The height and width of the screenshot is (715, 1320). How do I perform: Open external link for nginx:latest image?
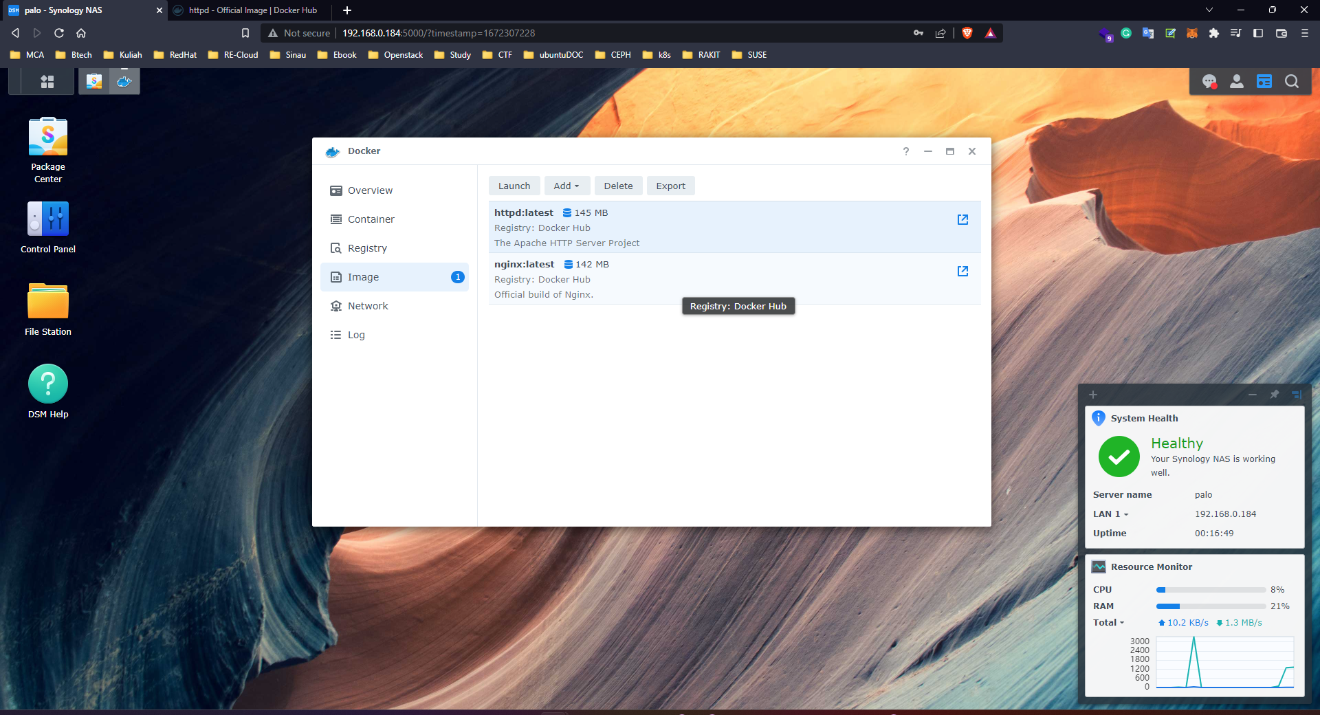point(962,271)
